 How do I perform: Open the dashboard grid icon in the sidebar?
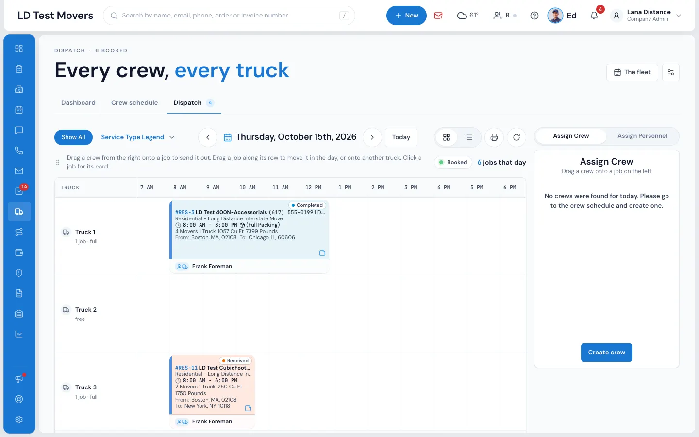[x=19, y=49]
